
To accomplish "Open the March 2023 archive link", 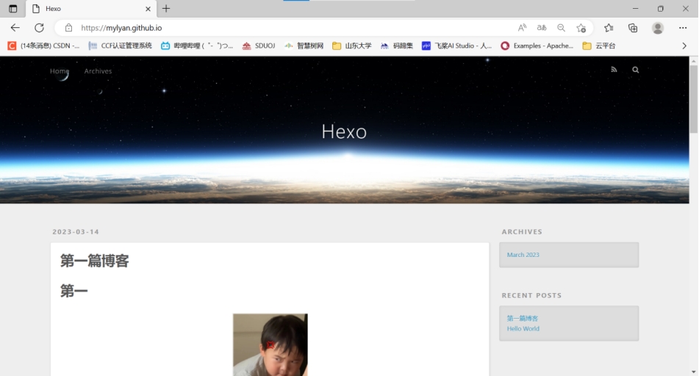I will click(523, 255).
